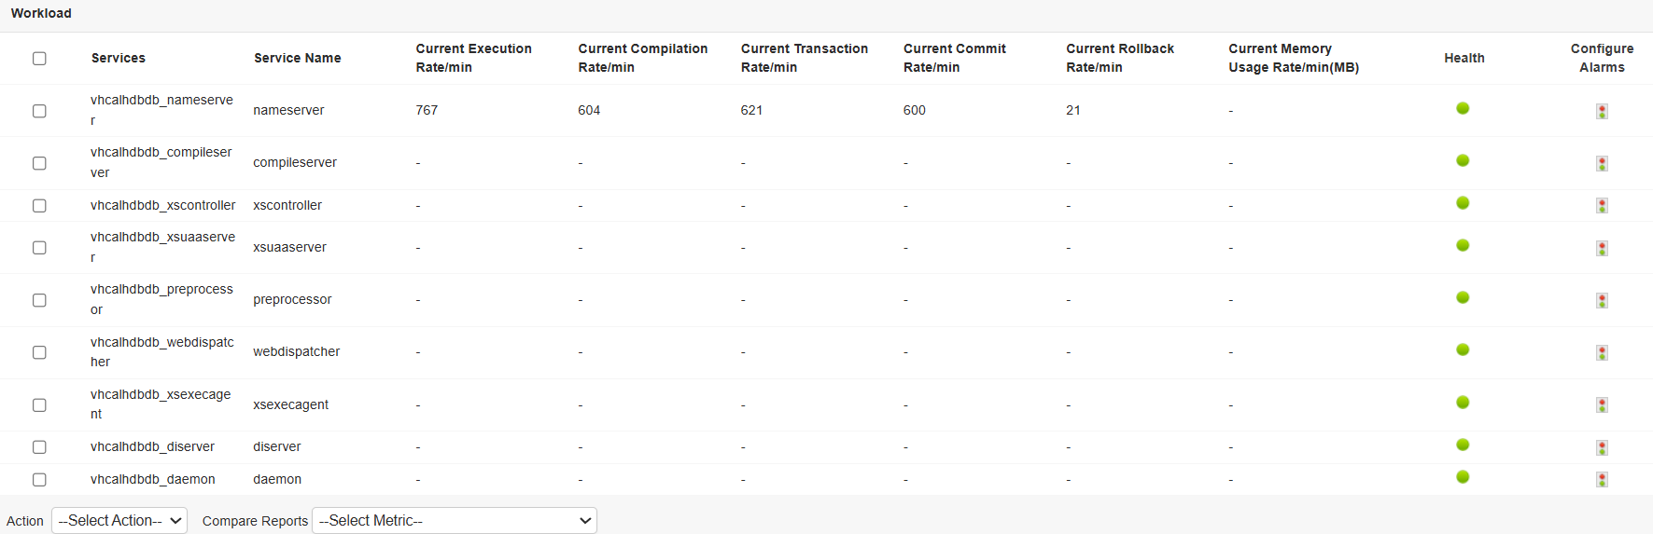The image size is (1653, 534).
Task: Click the Current Execution Rate/min column header
Action: coord(473,58)
